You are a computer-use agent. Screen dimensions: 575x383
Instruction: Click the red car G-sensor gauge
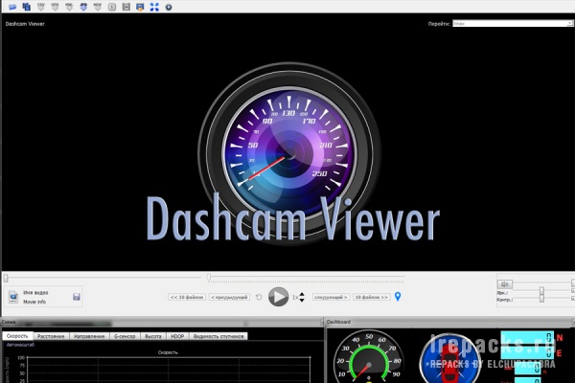click(450, 360)
